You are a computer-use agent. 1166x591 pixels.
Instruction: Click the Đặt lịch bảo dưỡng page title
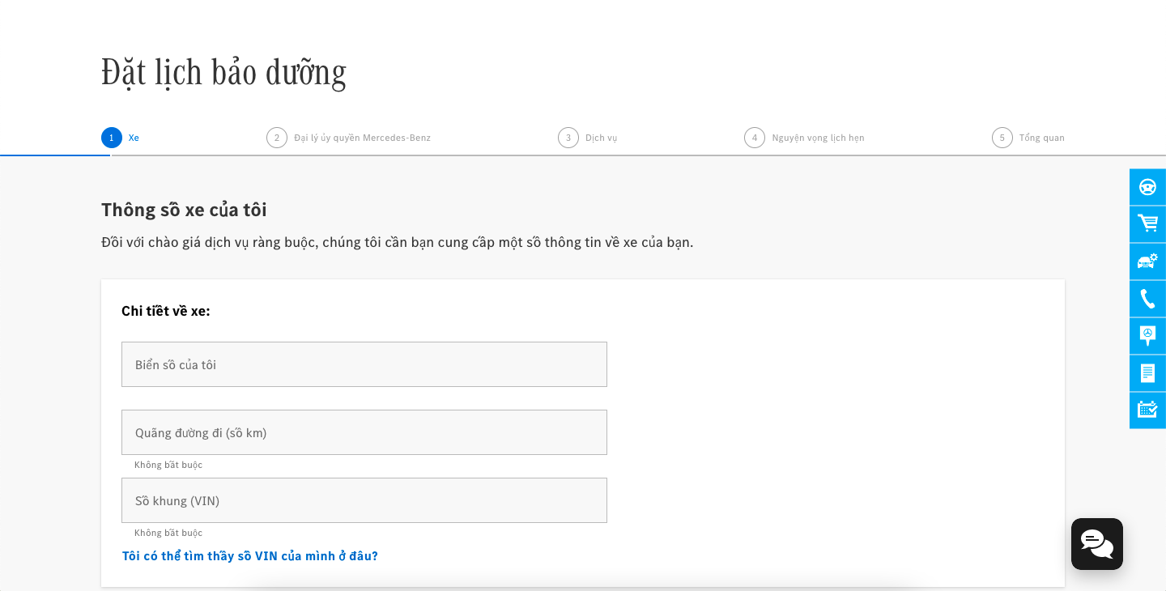pos(223,72)
